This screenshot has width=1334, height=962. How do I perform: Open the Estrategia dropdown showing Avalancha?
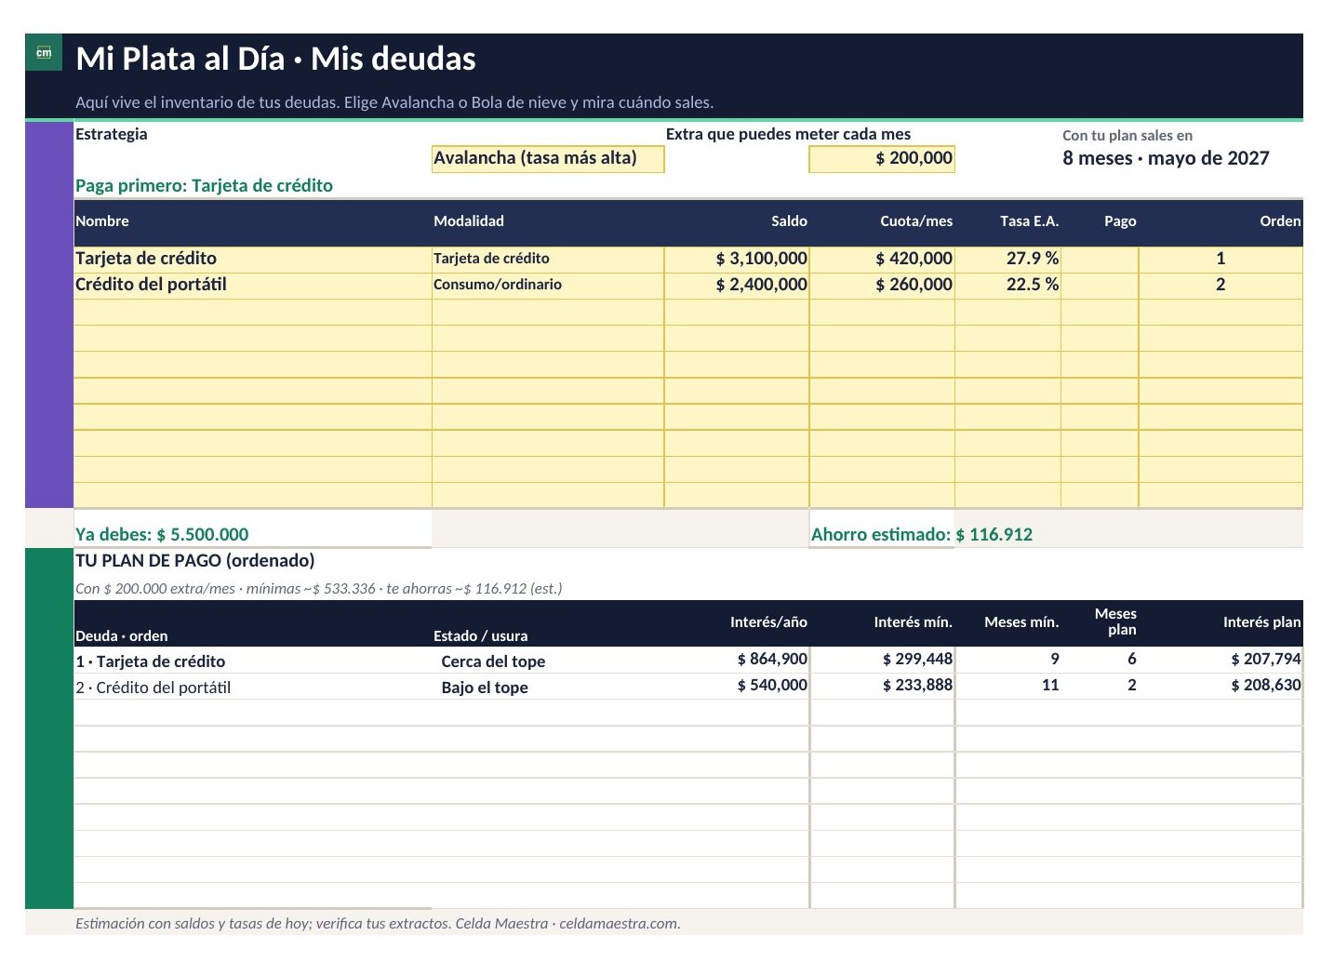point(548,159)
